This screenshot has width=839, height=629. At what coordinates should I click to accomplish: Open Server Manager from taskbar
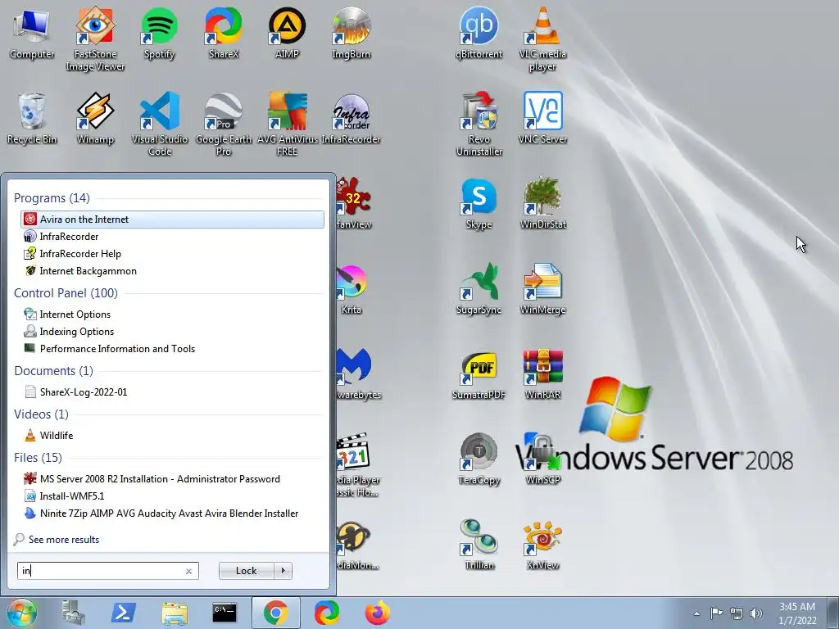73,613
